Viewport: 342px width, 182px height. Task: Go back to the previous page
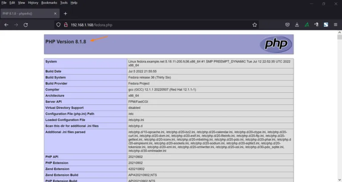click(x=6, y=25)
